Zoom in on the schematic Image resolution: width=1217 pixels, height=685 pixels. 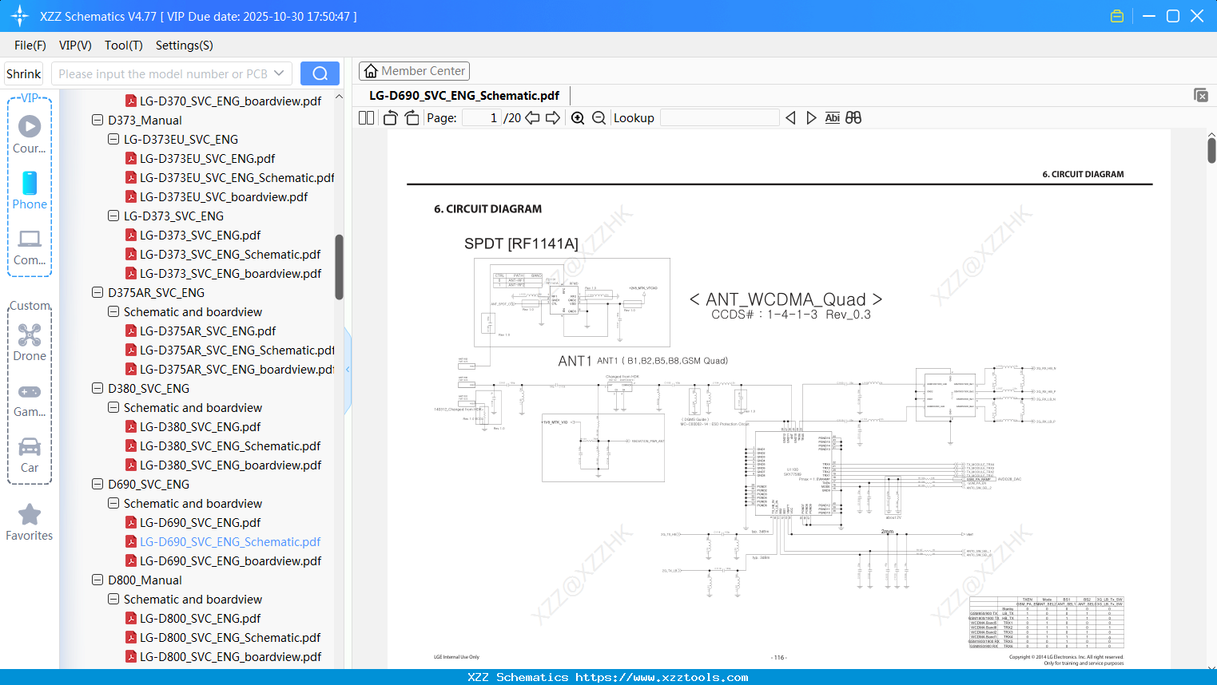(577, 117)
